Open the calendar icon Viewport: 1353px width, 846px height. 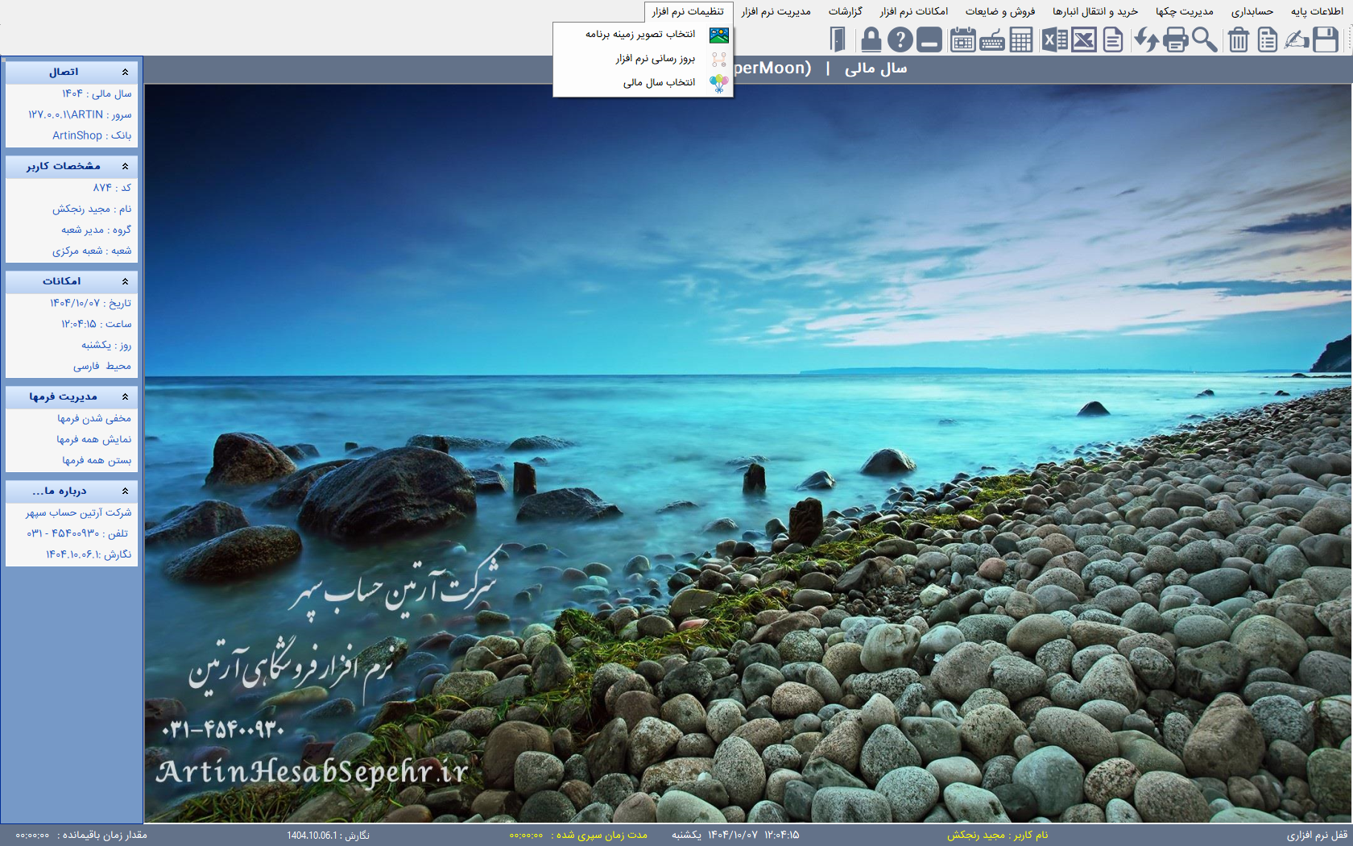962,39
